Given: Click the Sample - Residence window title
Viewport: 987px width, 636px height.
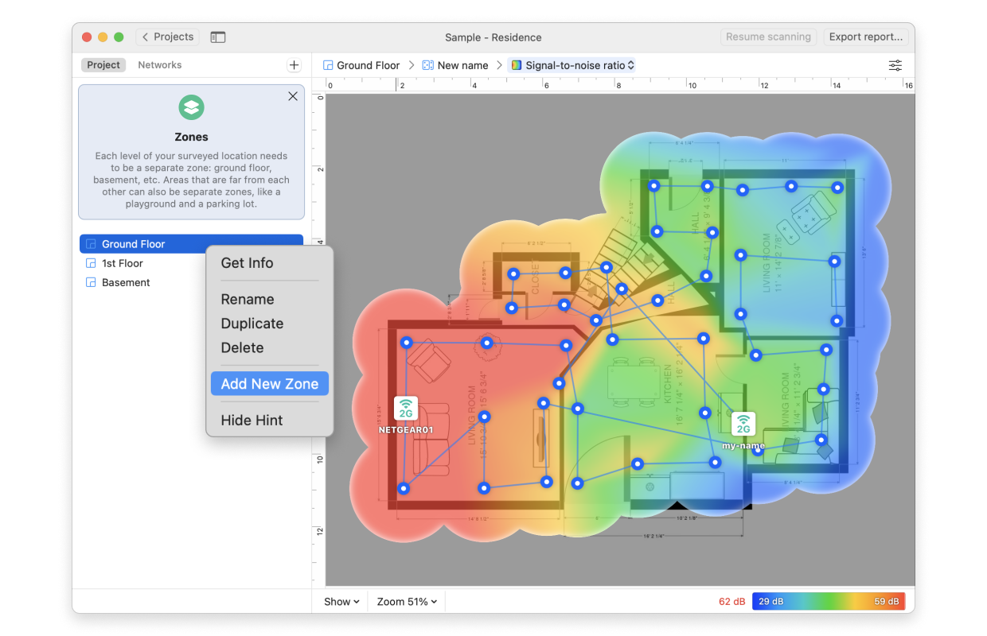Looking at the screenshot, I should (494, 37).
